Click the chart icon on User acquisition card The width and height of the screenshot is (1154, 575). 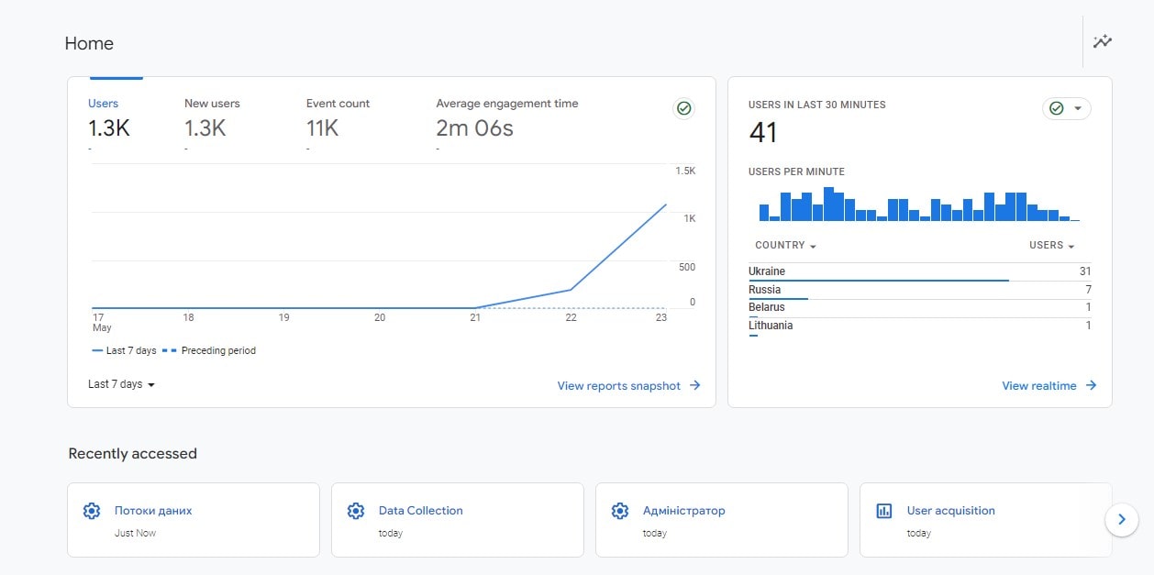[884, 511]
